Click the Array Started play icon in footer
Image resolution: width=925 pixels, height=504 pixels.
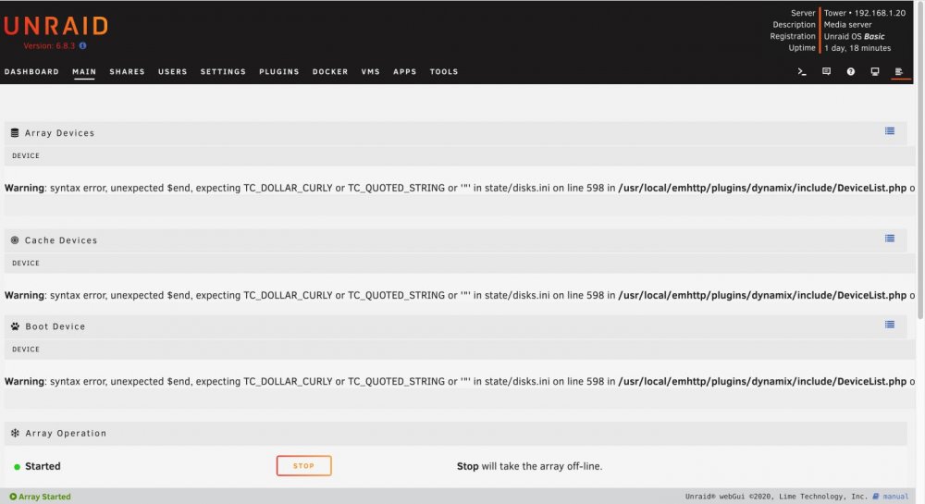click(13, 497)
